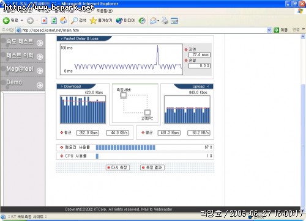This screenshot has width=306, height=221.
Task: Select the 속도 테스트 sidebar tab
Action: [23, 42]
